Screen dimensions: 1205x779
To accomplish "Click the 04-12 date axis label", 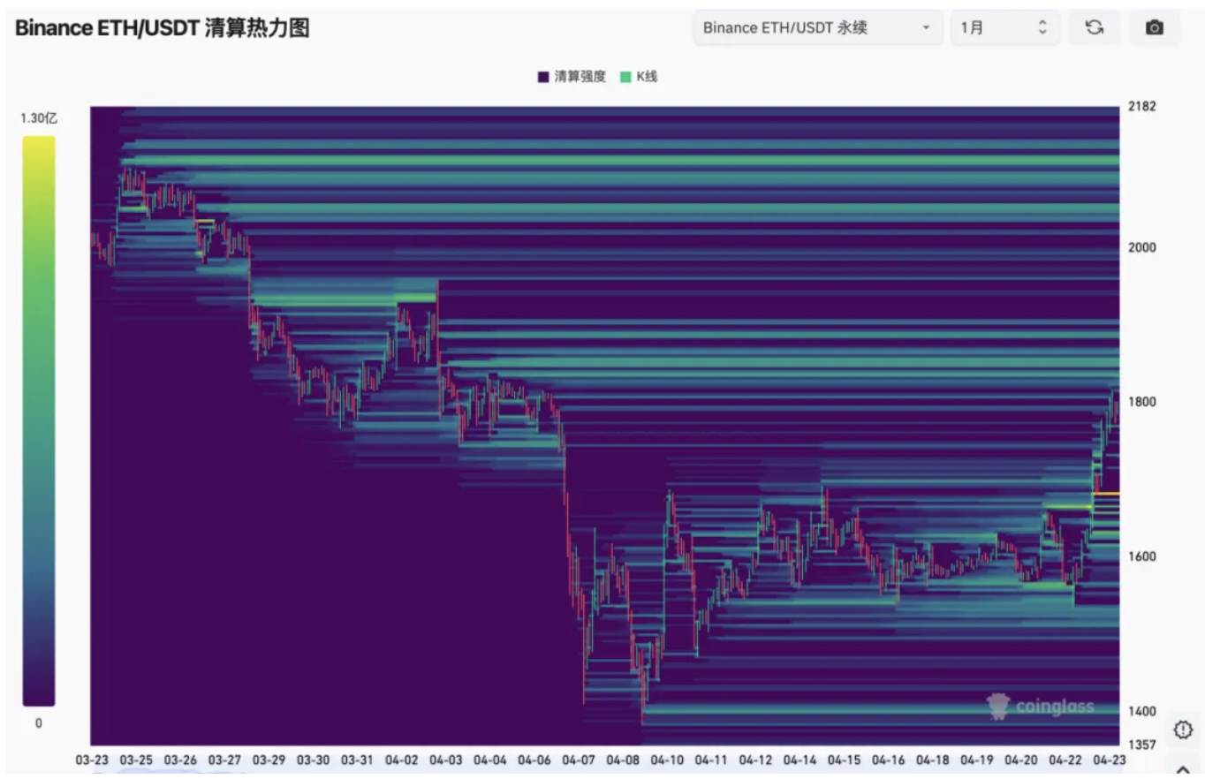I will [755, 760].
